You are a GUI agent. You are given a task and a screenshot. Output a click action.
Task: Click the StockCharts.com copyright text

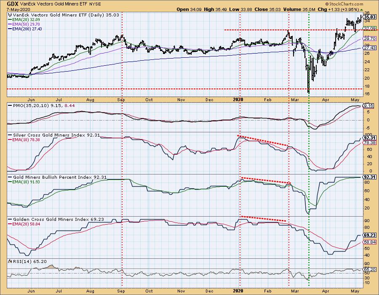coord(344,4)
